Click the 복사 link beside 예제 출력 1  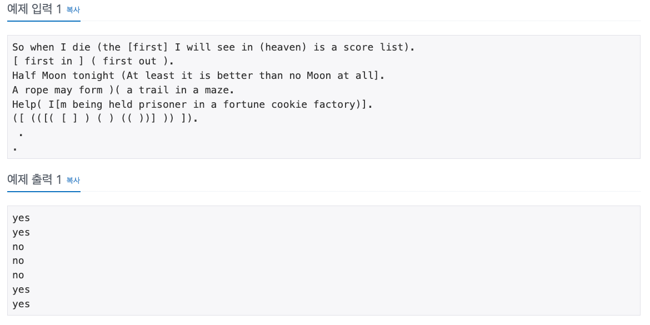point(73,180)
